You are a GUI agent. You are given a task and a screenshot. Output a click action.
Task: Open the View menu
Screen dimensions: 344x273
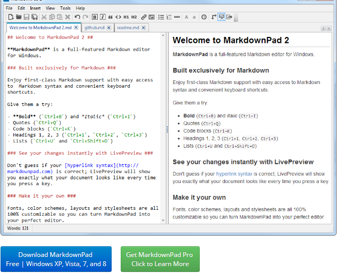50,8
